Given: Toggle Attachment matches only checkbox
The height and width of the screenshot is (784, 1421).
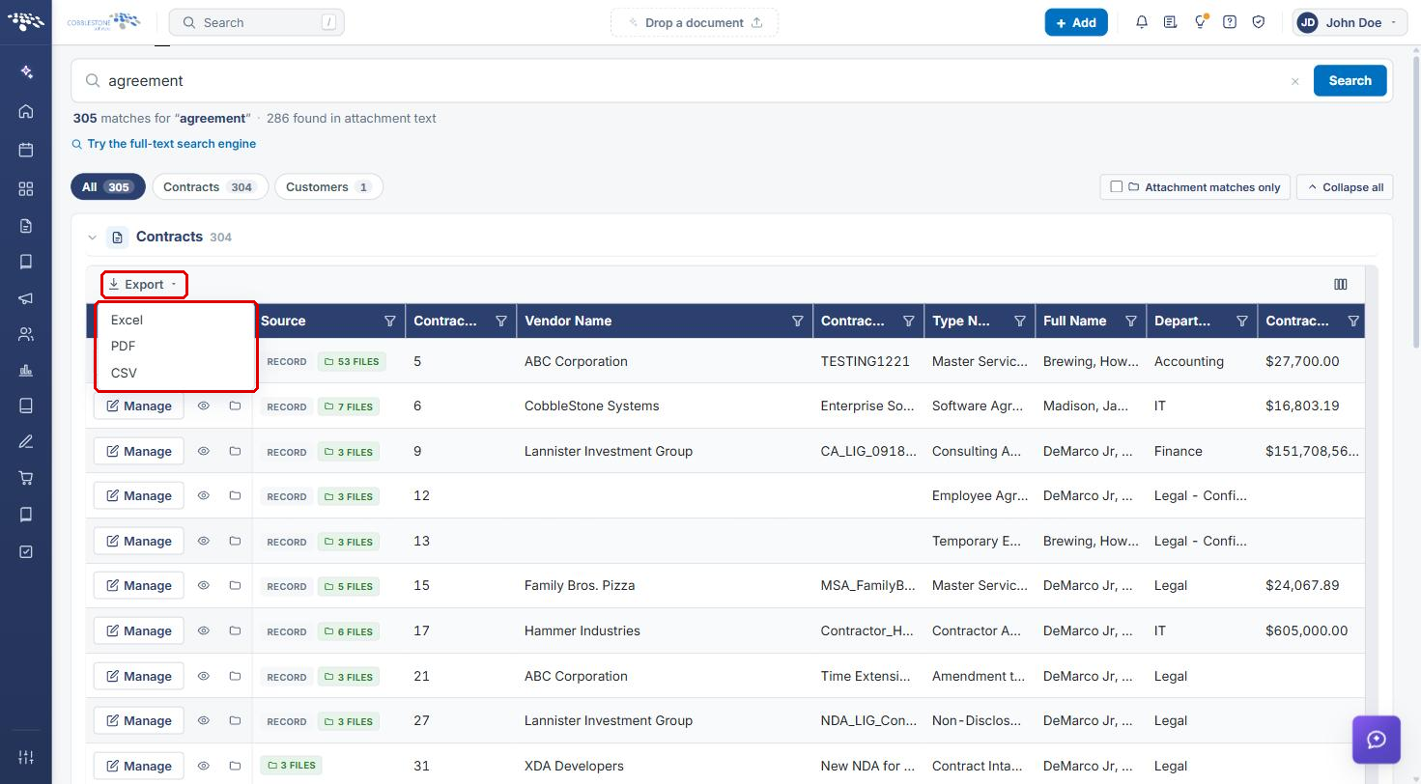Looking at the screenshot, I should coord(1116,186).
